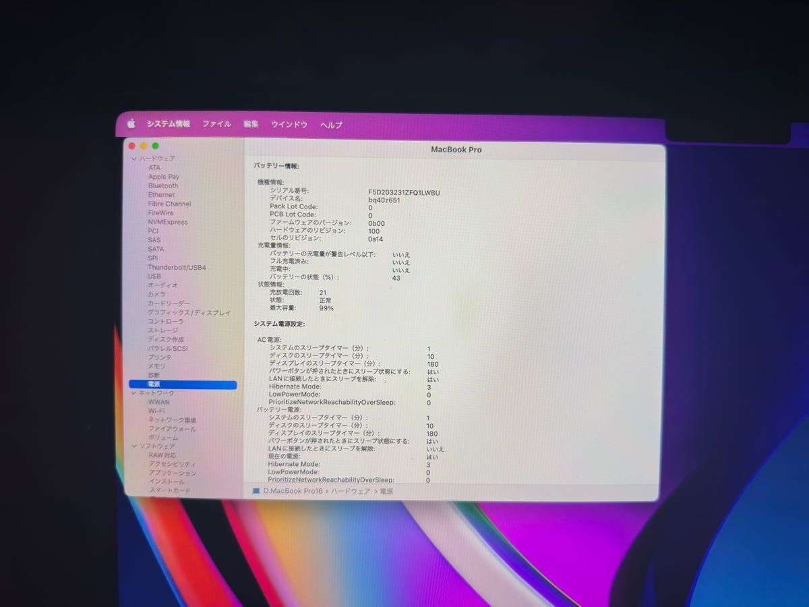Select インストール in the sidebar
This screenshot has width=809, height=607.
167,482
